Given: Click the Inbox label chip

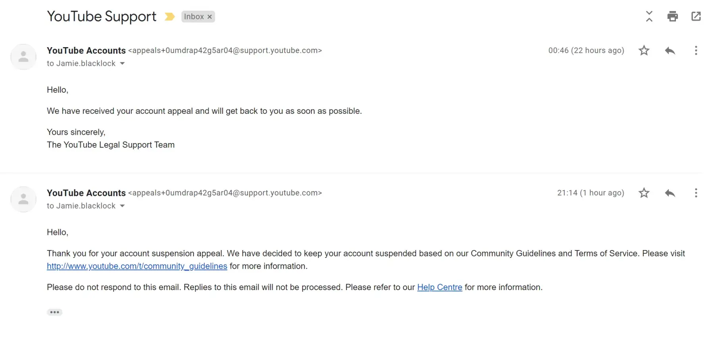Looking at the screenshot, I should tap(194, 17).
